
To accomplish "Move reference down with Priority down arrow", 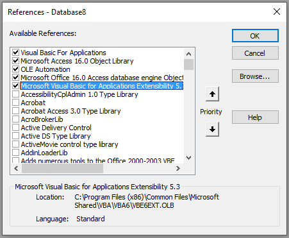I will click(x=212, y=129).
